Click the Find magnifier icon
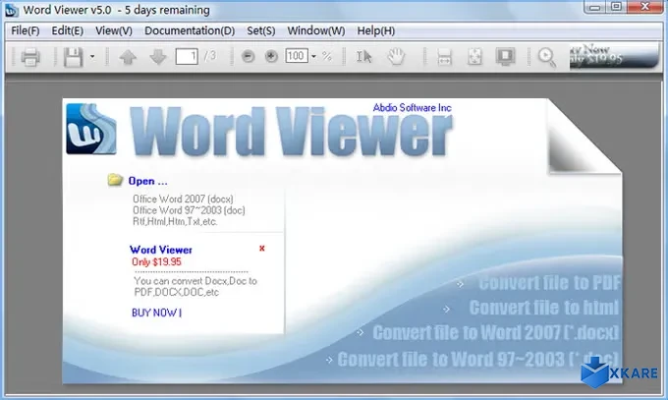The width and height of the screenshot is (668, 400). [547, 57]
